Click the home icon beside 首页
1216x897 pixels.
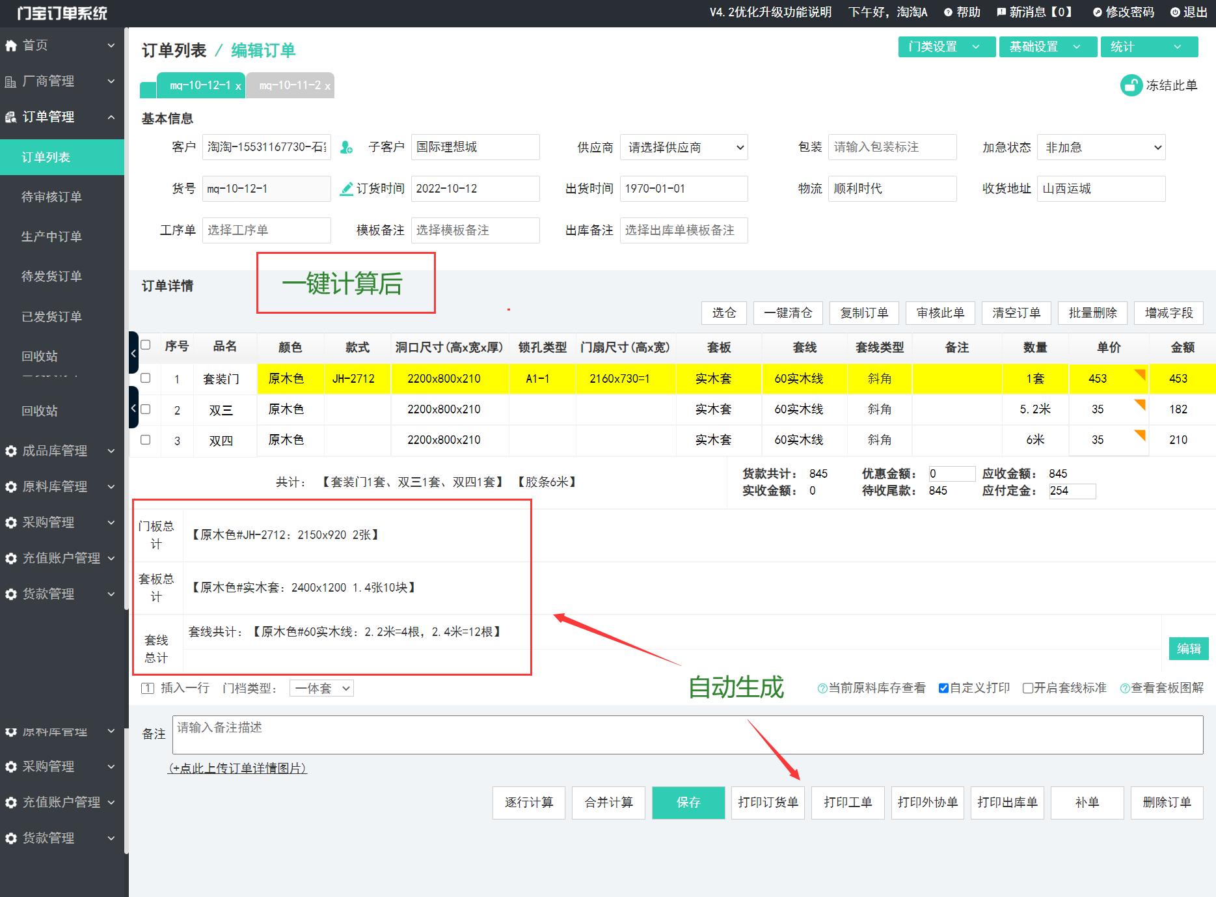10,46
